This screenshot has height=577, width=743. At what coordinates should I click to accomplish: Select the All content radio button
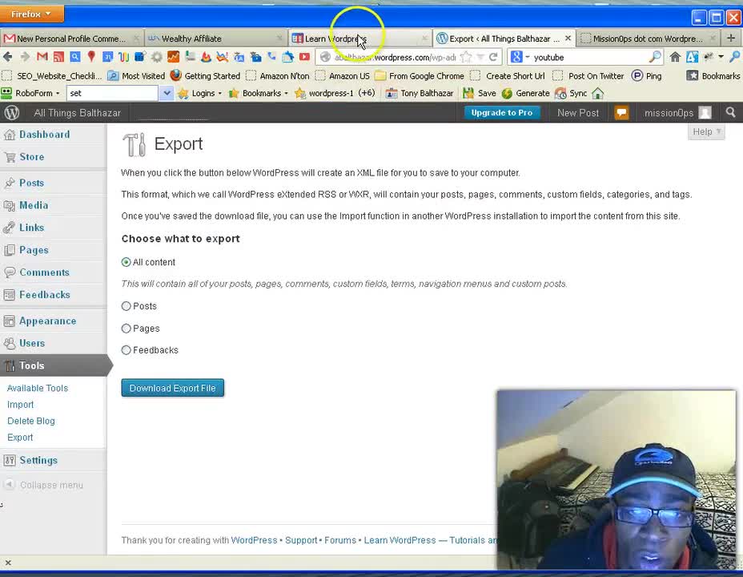127,262
